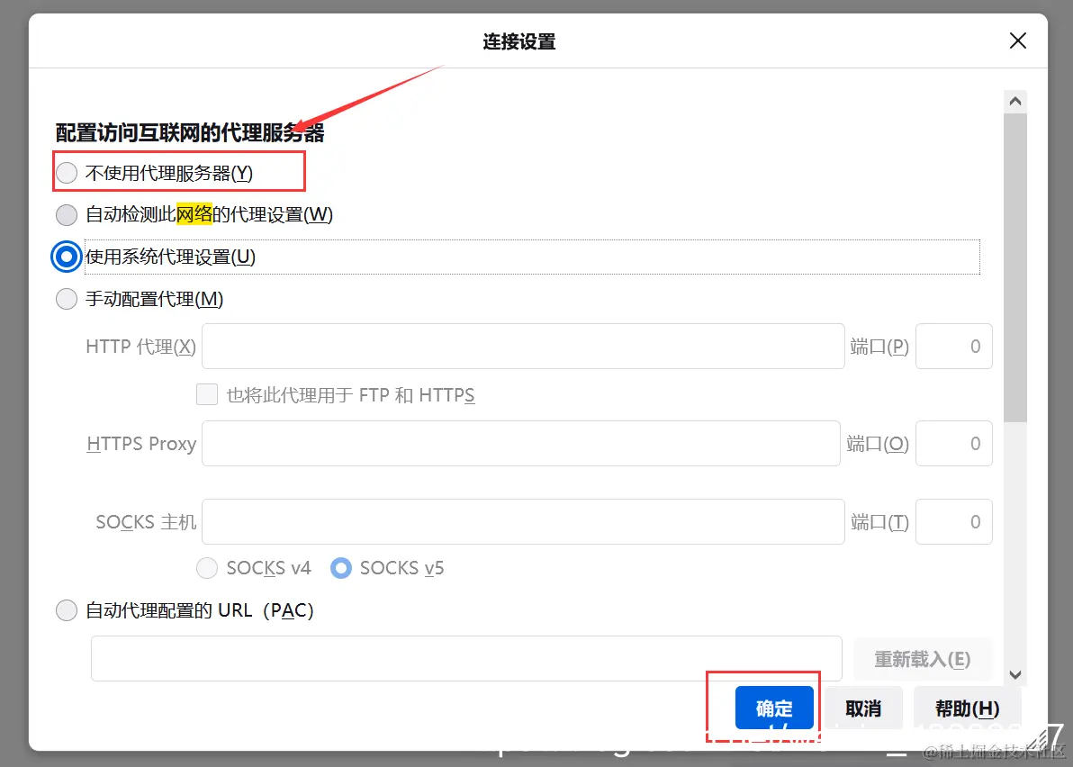This screenshot has height=767, width=1073.
Task: Check 也将此代理用于 FTP 和 HTTPS
Action: [206, 394]
